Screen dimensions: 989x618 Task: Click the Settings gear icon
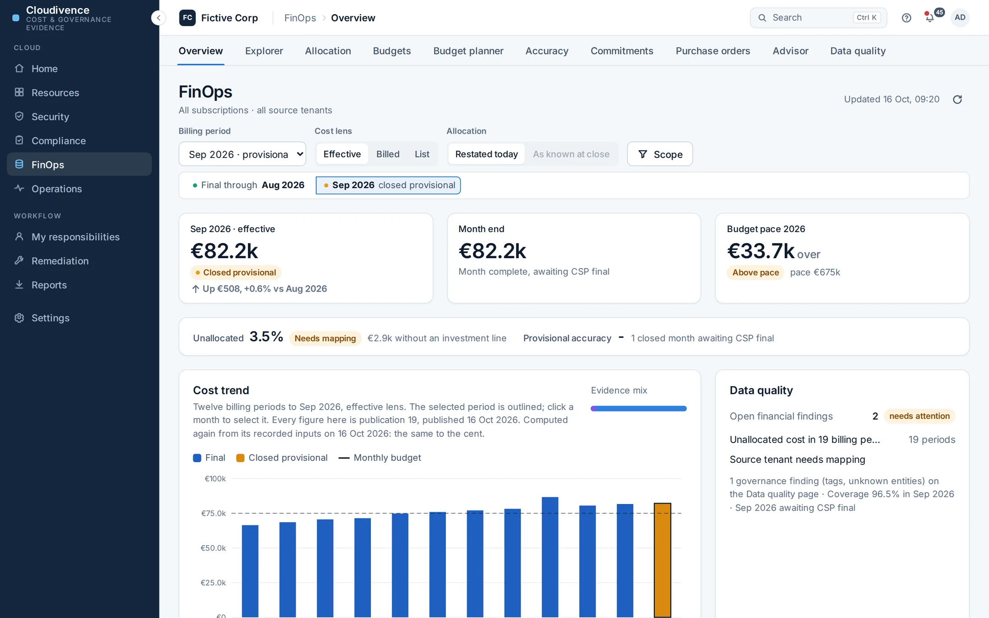[19, 318]
